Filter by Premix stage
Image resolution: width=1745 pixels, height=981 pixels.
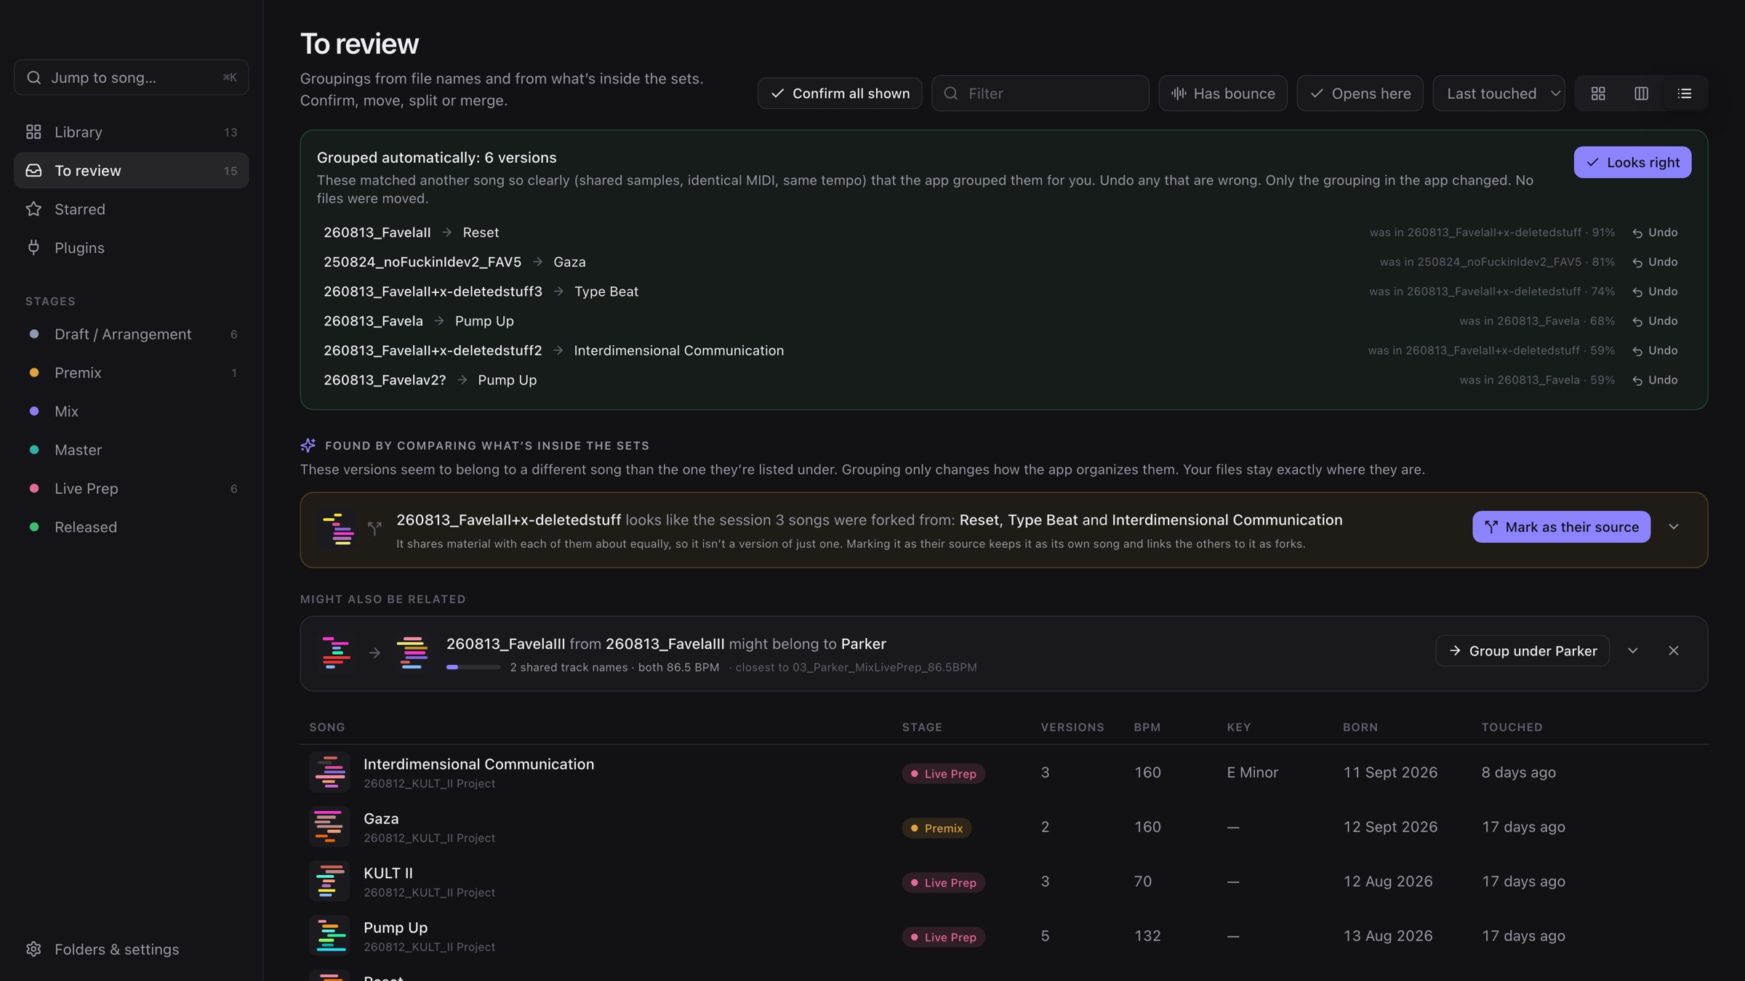click(131, 373)
